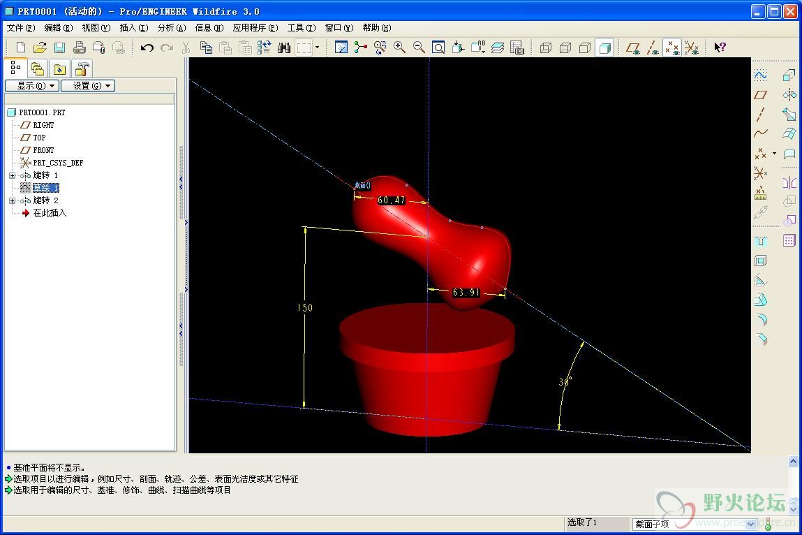Open the 视图 menu
The width and height of the screenshot is (802, 535).
click(96, 28)
